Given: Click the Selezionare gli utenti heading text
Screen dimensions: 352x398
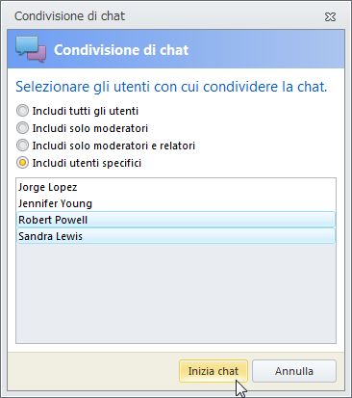Looking at the screenshot, I should [171, 87].
